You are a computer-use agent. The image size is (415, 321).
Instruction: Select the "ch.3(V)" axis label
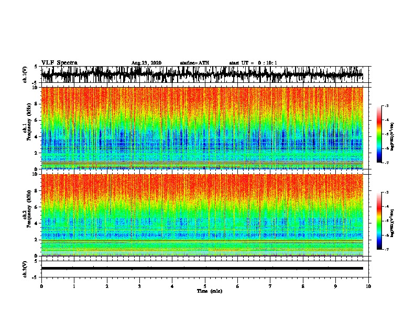(x=25, y=269)
